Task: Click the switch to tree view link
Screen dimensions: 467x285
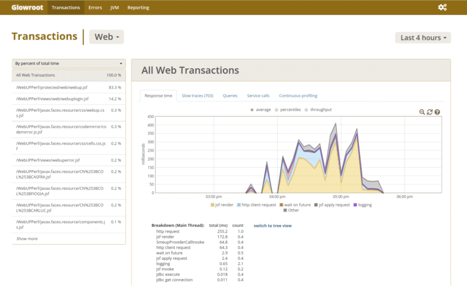Action: tap(272, 226)
